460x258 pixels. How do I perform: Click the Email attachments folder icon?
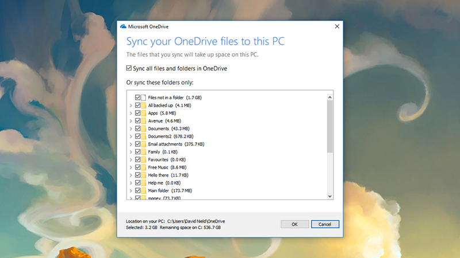[x=143, y=144]
